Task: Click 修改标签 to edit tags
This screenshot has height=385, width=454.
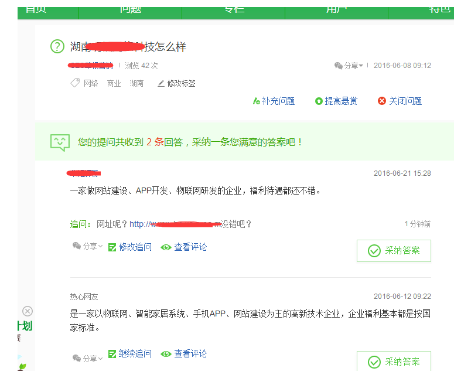Action: point(181,83)
